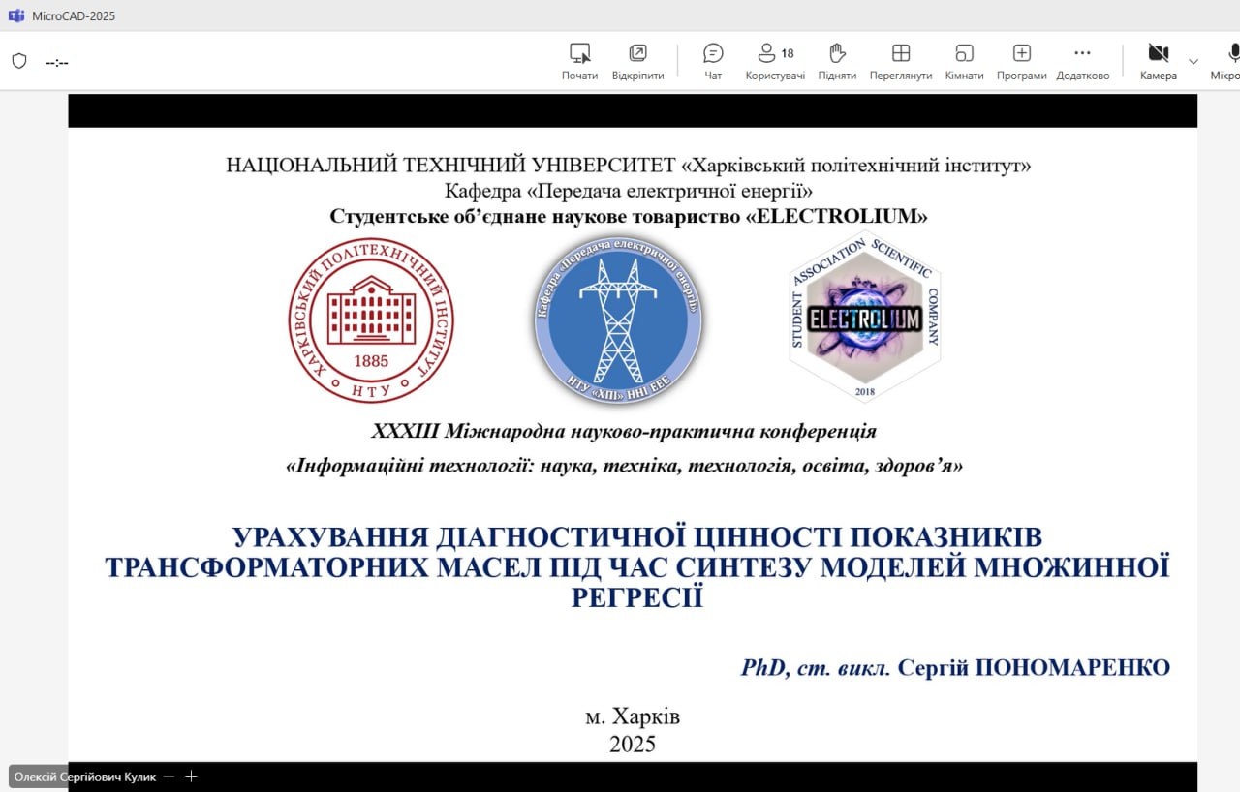Turn on the Камера (Camera)
Screen dimensions: 1240x792
(x=1158, y=62)
